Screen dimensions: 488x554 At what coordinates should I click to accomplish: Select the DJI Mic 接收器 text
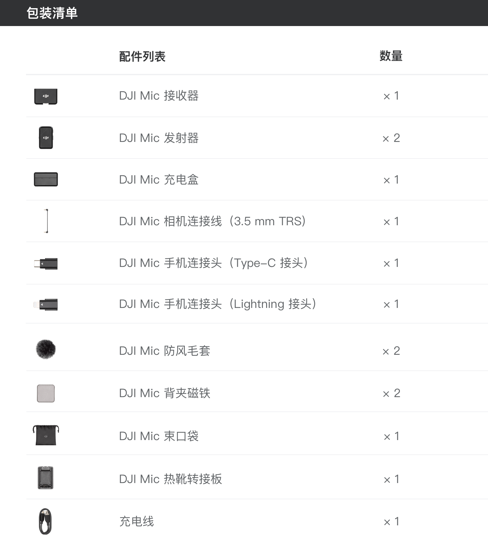point(159,96)
